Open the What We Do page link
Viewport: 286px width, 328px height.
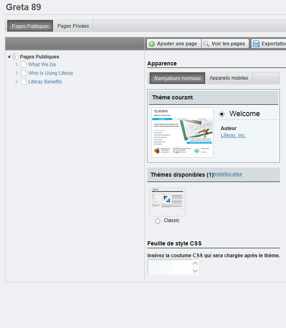coord(42,65)
